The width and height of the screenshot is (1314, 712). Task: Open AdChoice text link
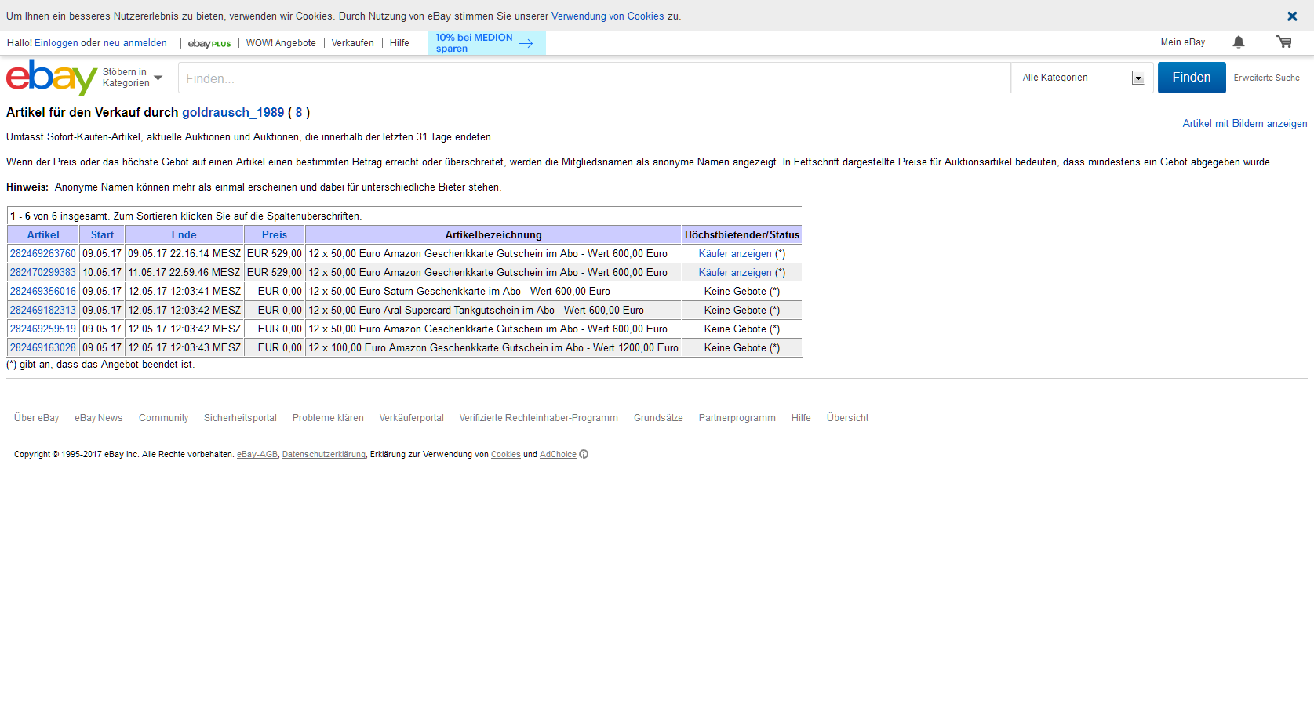[558, 455]
